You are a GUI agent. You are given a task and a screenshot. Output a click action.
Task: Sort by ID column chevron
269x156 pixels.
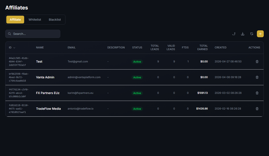point(14,48)
